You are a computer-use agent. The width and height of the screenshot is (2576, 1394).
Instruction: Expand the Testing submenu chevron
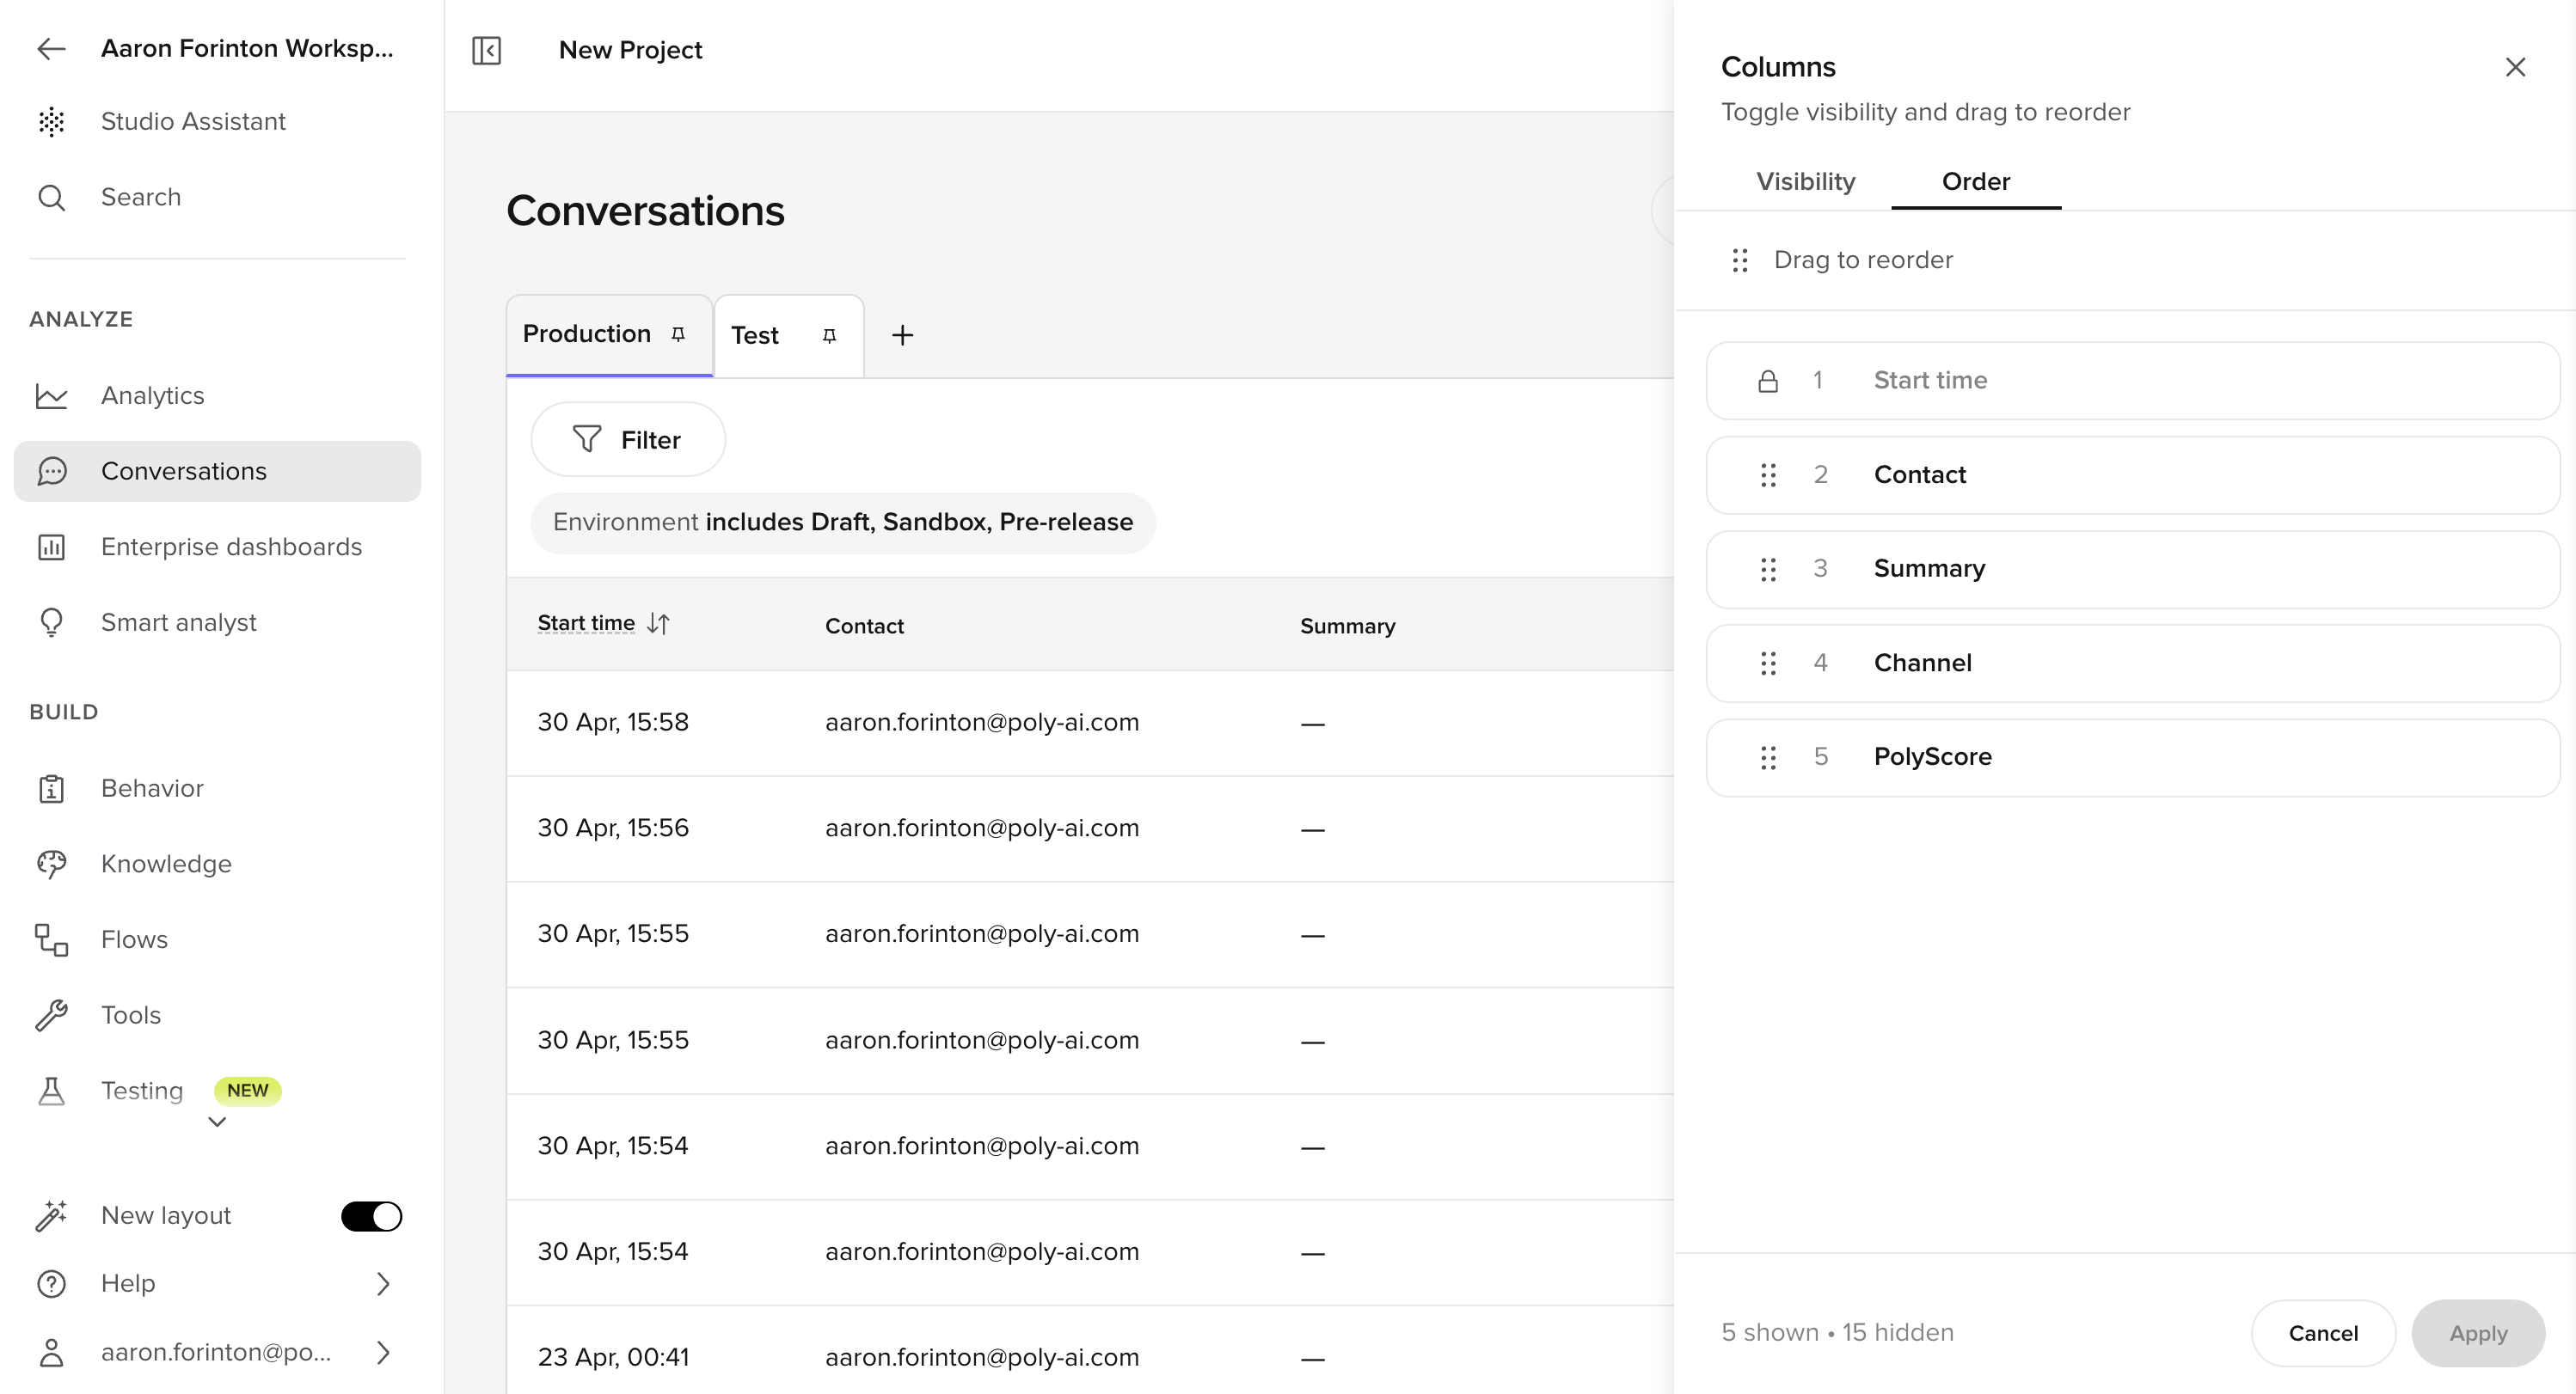tap(217, 1123)
